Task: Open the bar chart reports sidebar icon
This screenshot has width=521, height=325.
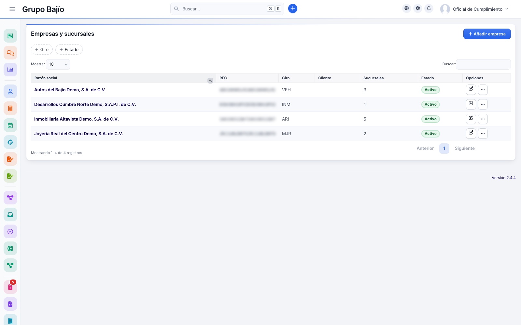Action: (x=10, y=70)
